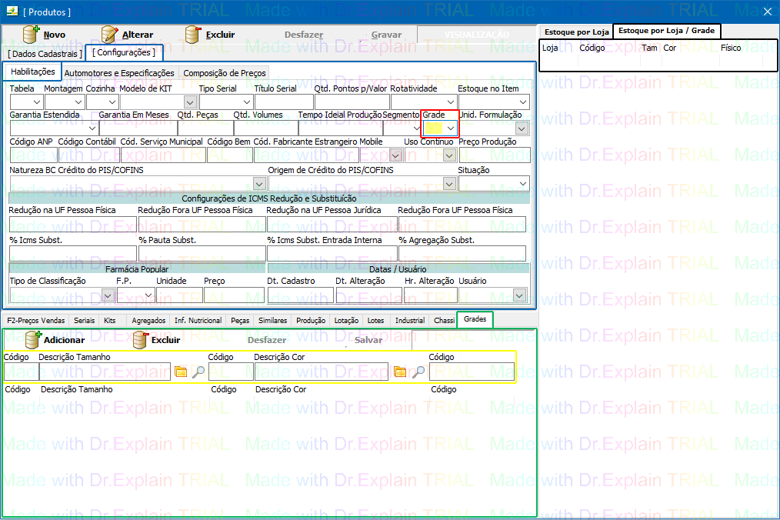Focus the Descrição Tamanho input field
The image size is (780, 520).
105,372
